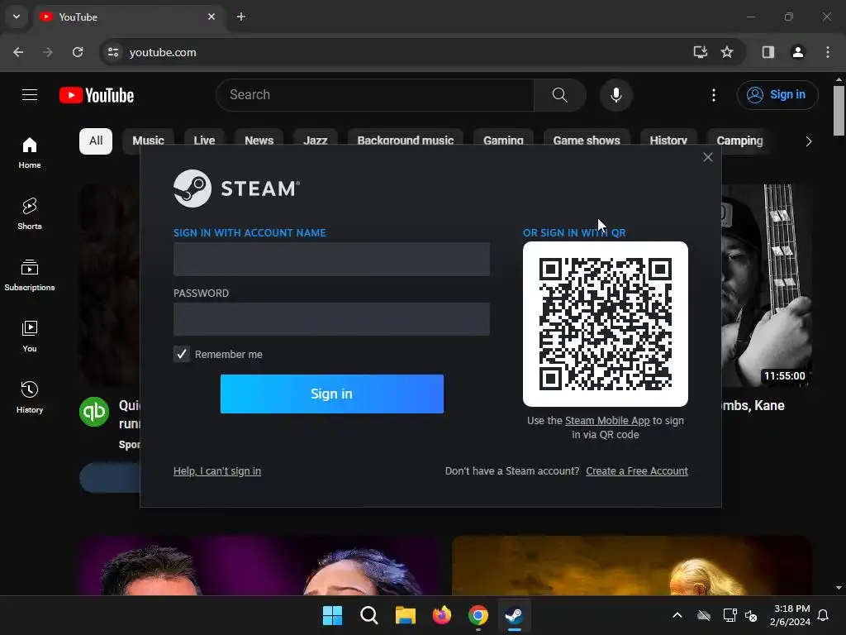Click YouTube Sign in button
This screenshot has width=846, height=635.
point(777,95)
